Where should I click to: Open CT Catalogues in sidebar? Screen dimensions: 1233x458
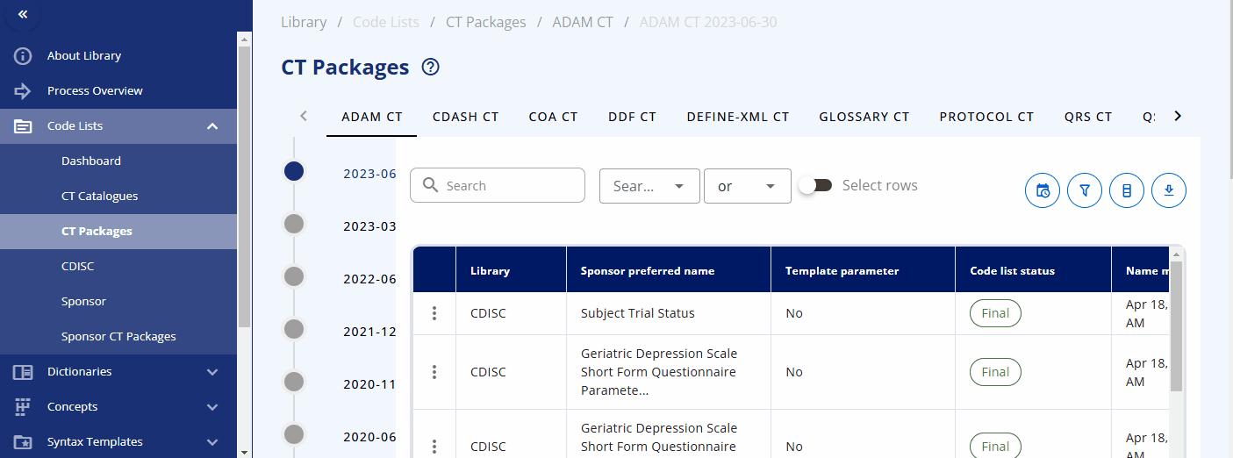[118, 197]
